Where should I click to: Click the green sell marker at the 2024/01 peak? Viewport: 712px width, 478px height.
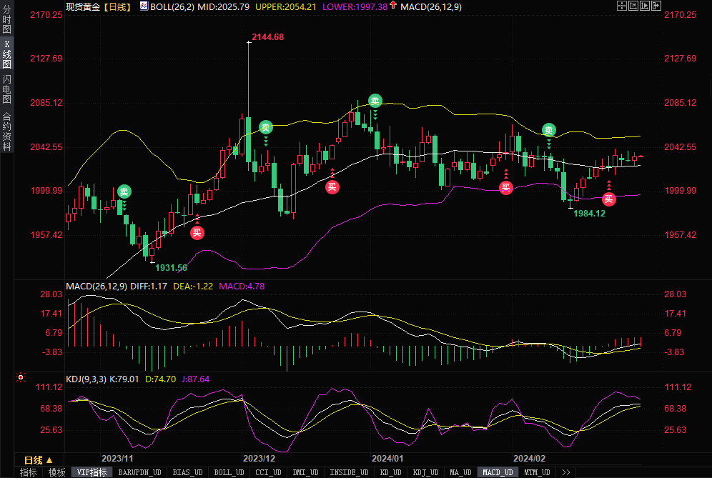pos(375,101)
